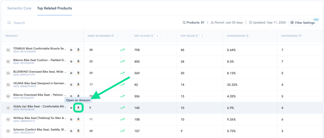Click trend arrow in Schwinn row
The height and width of the screenshot is (138, 324).
[x=122, y=131]
